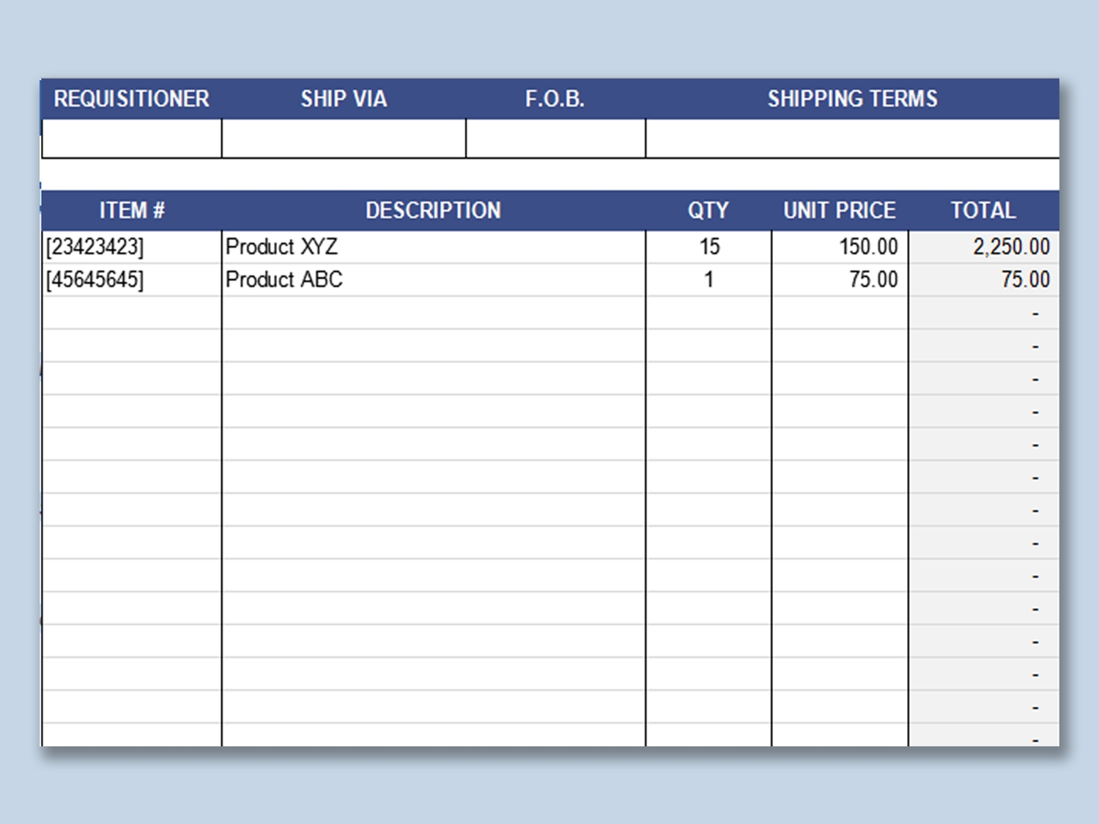Click the Product ABC description cell
The width and height of the screenshot is (1099, 824).
(x=433, y=280)
